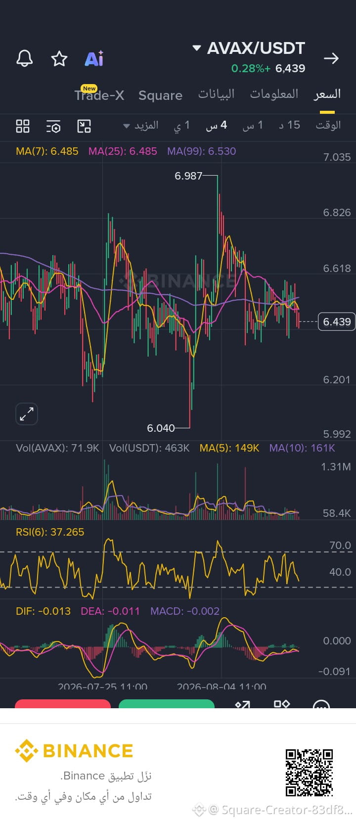356x822 pixels.
Task: Select the الوقت time chart option
Action: 328,125
